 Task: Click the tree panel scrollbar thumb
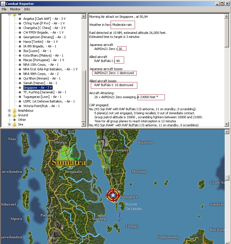(x=84, y=96)
